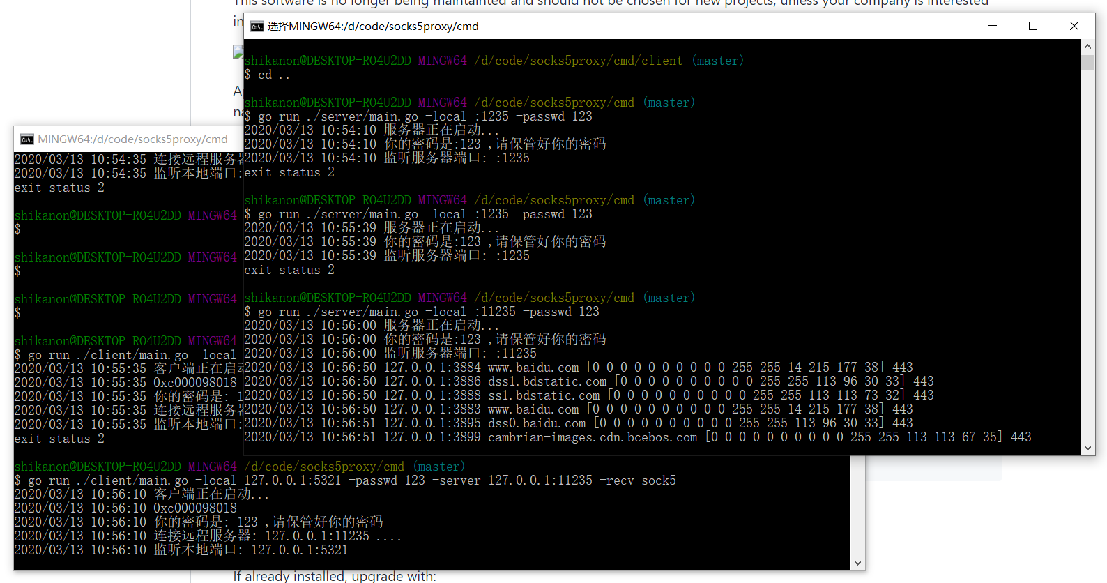Click the '10:56:10 0xc000098018' log line
The image size is (1107, 583).
click(x=125, y=508)
